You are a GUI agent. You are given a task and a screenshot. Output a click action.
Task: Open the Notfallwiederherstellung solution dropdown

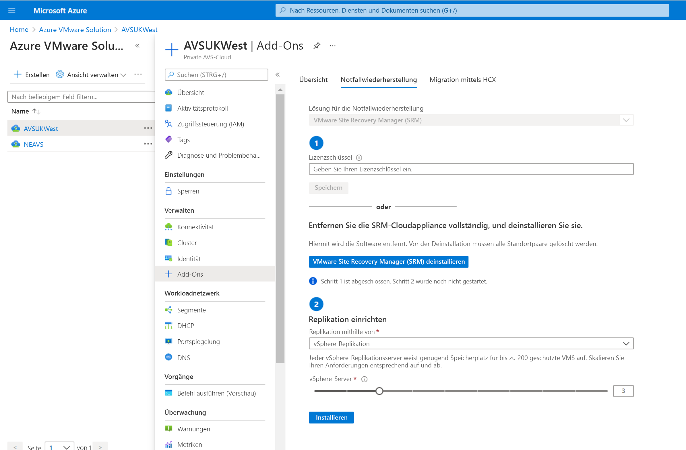tap(471, 120)
